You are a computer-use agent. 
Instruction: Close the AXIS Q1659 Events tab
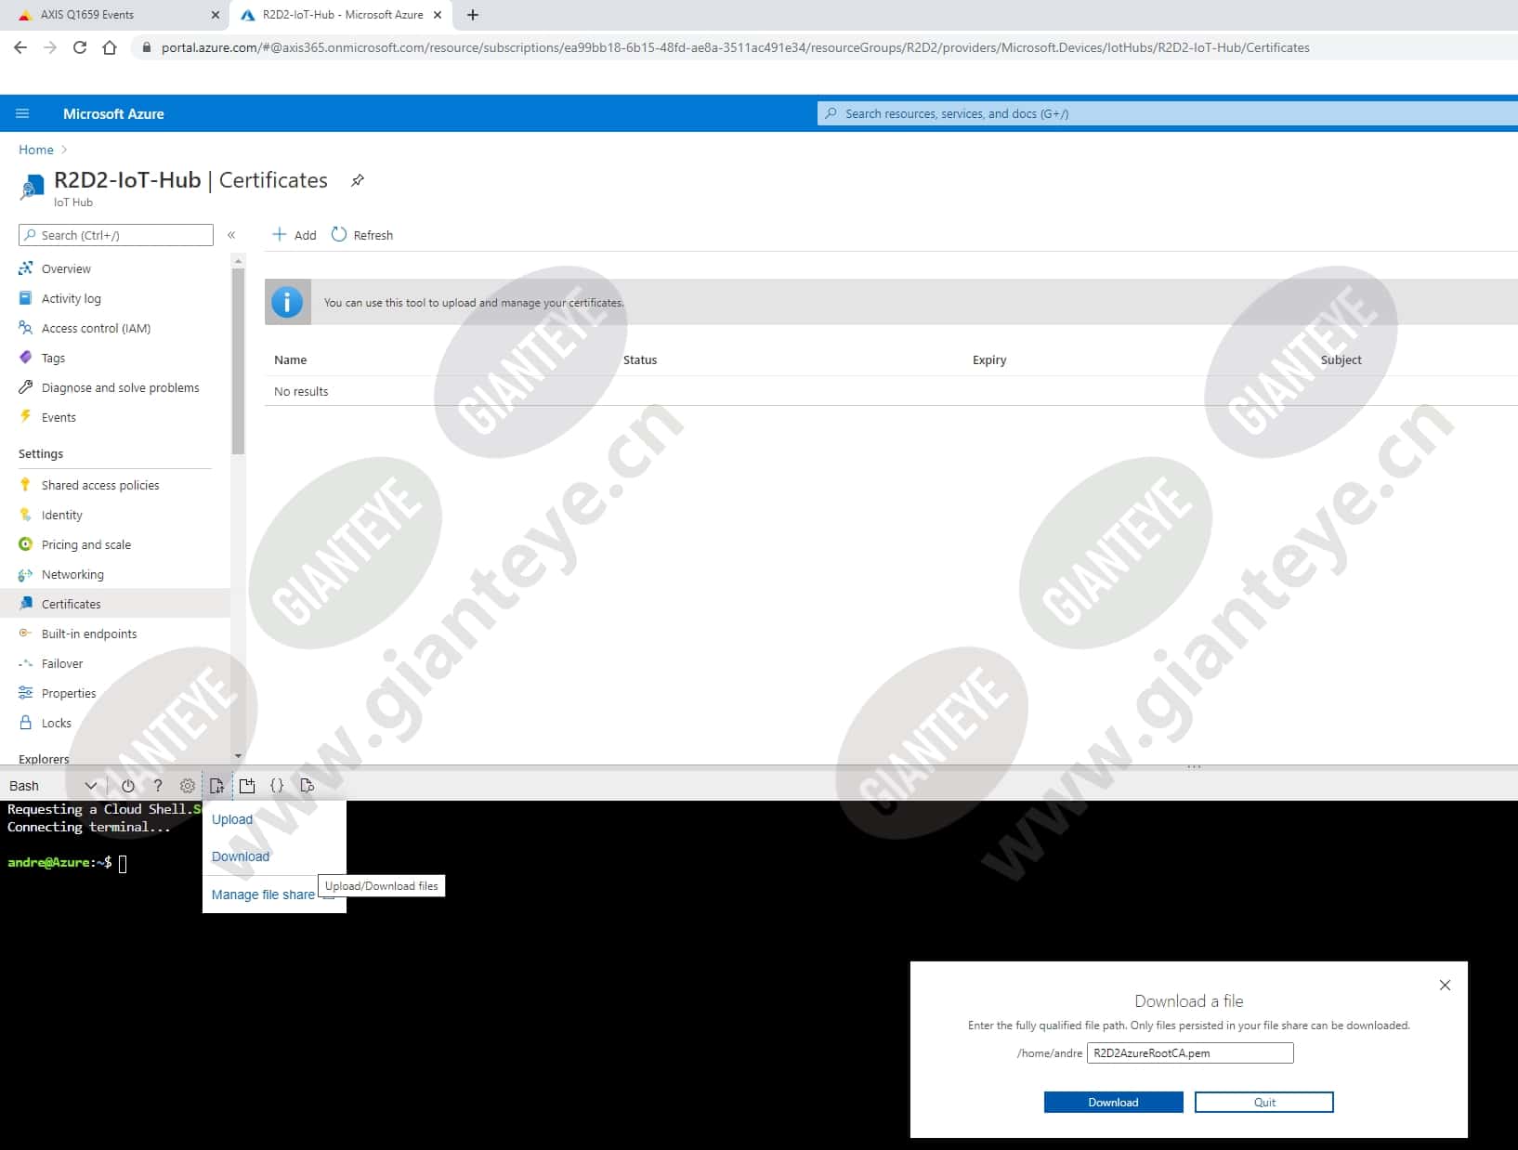click(215, 15)
